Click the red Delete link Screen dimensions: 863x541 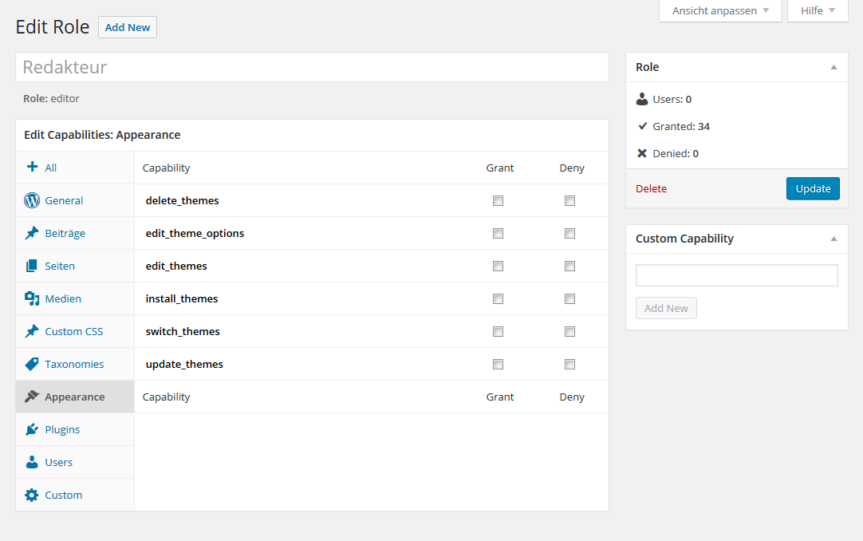[x=651, y=189]
